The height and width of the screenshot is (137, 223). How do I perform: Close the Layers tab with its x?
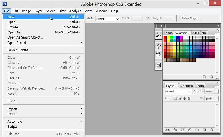176,86
